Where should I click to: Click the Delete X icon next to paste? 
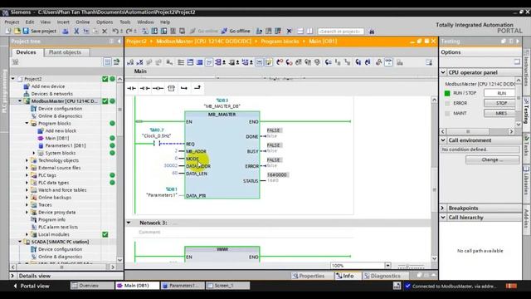tap(105, 32)
